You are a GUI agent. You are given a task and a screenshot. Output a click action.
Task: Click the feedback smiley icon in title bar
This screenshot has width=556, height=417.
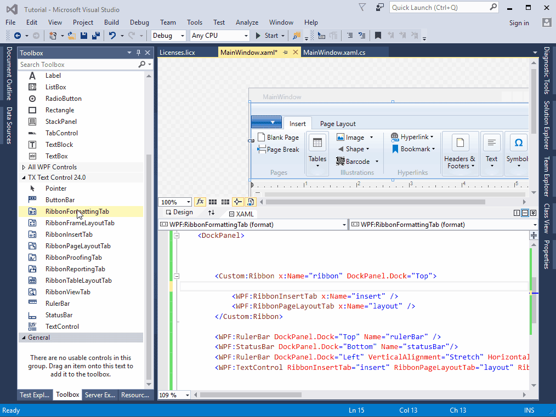pos(380,8)
